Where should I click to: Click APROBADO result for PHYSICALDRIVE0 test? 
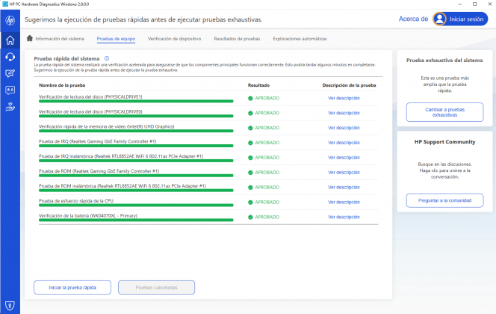(267, 113)
